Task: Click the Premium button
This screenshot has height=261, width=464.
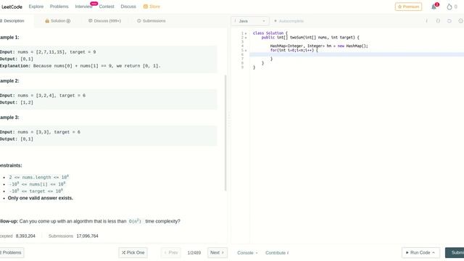Action: click(408, 7)
